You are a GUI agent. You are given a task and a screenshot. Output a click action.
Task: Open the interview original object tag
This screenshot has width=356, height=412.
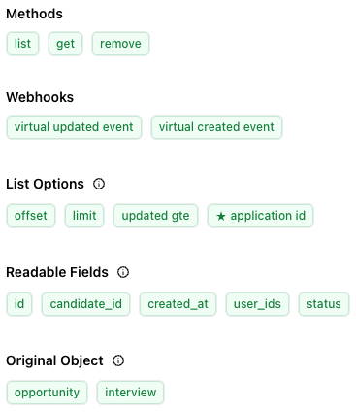131,393
